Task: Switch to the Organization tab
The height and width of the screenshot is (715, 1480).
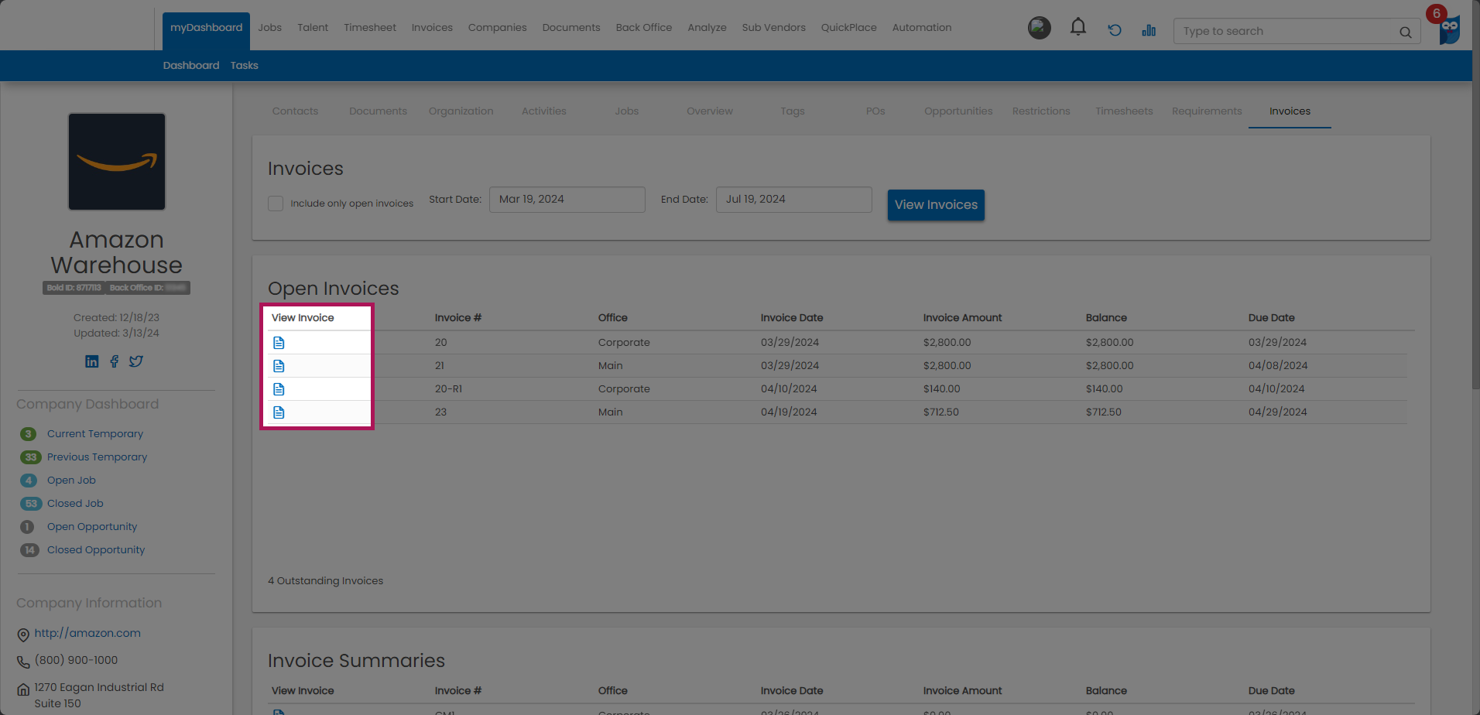Action: click(461, 111)
